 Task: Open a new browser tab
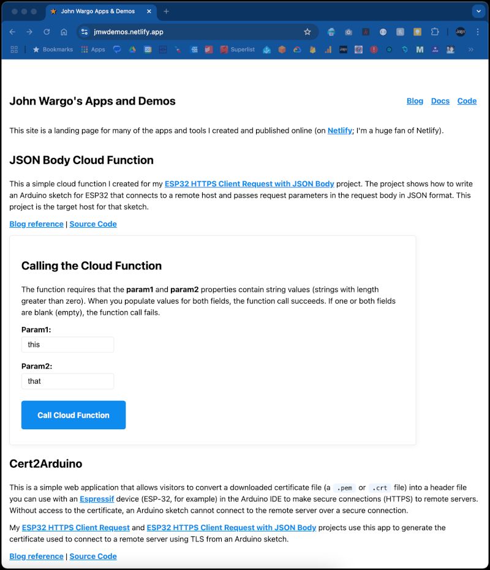tap(166, 11)
